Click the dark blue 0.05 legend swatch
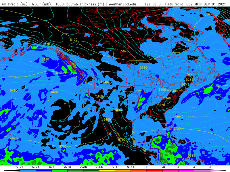 pyautogui.click(x=44, y=171)
